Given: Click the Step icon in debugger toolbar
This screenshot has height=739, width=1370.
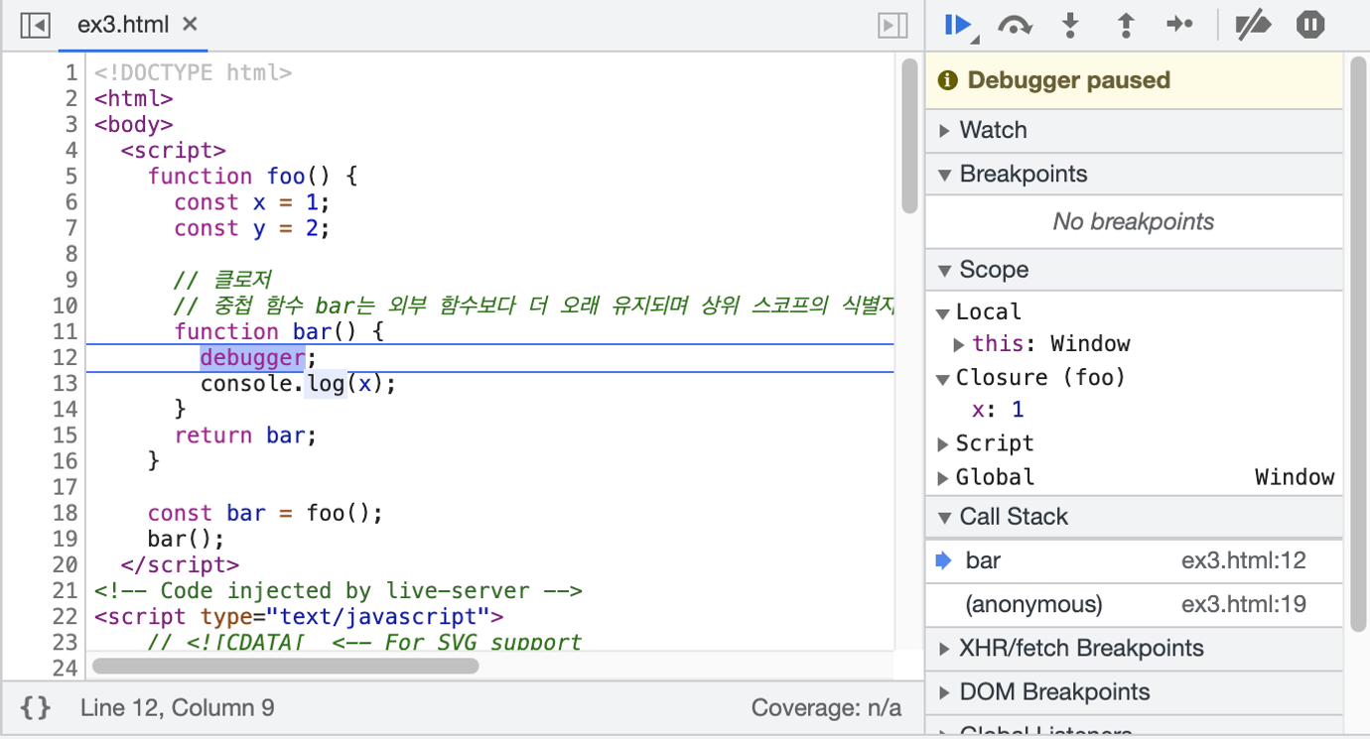Looking at the screenshot, I should click(1179, 26).
